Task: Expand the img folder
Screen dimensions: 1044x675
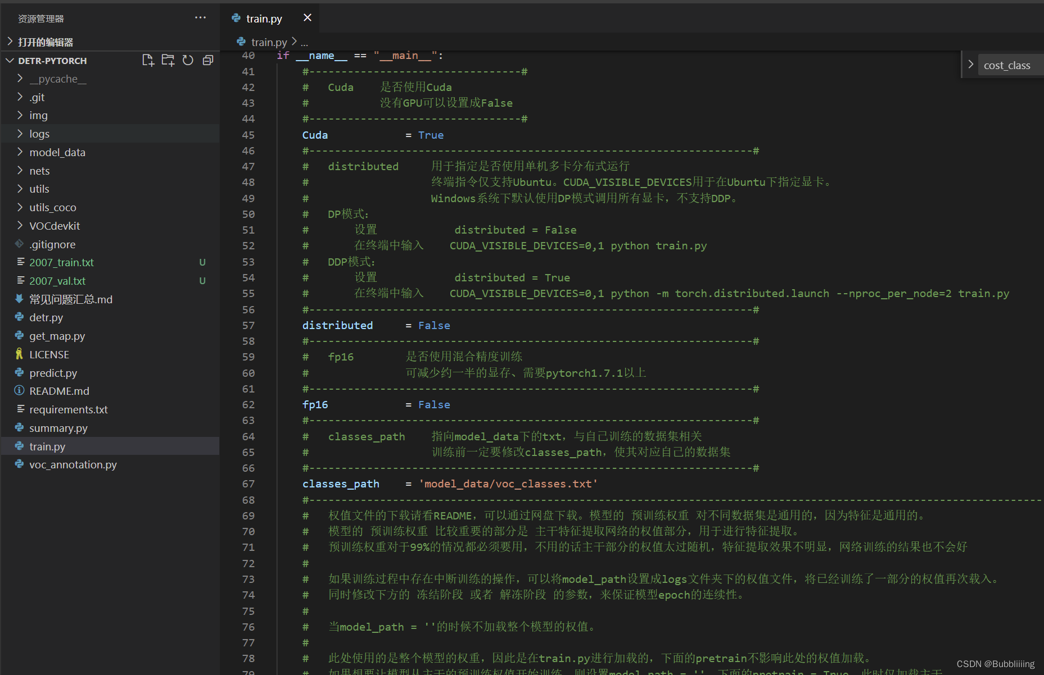Action: pos(110,115)
